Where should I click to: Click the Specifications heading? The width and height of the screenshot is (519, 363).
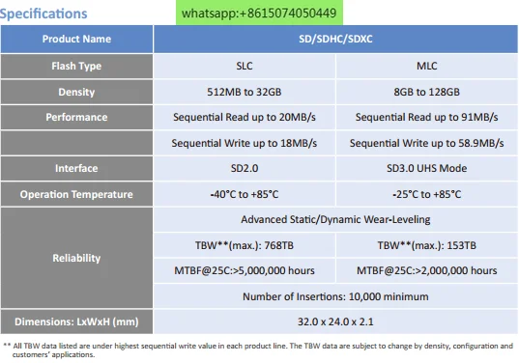[43, 14]
